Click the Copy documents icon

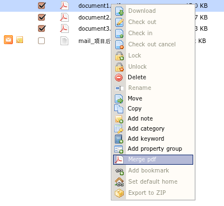119,109
